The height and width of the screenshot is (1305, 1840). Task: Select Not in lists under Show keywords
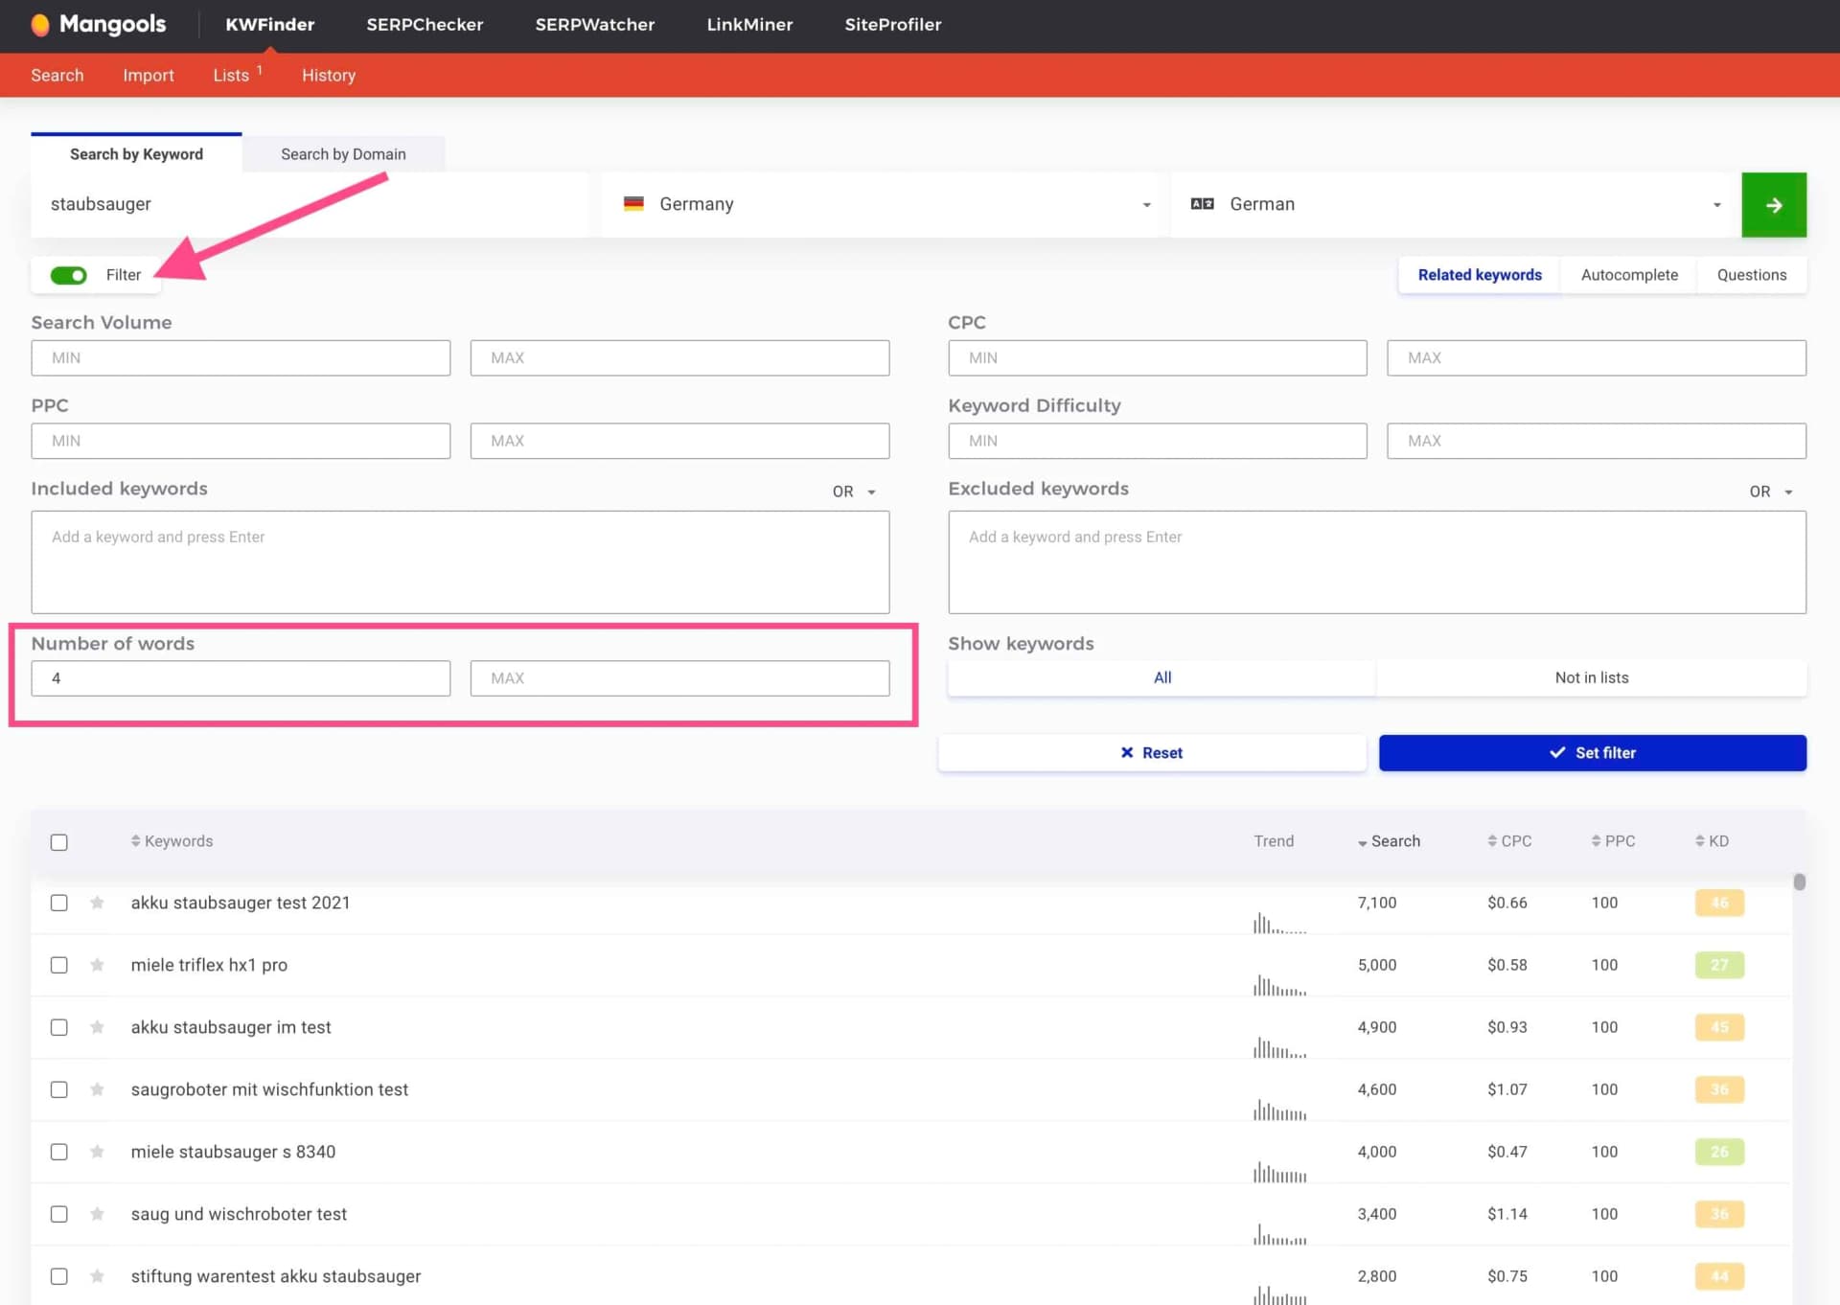pos(1591,677)
